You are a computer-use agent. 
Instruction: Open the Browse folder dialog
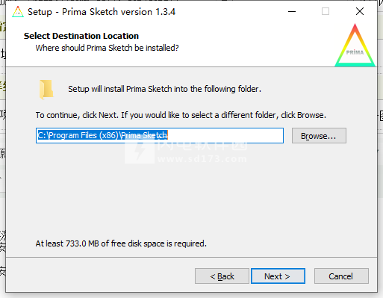click(x=319, y=136)
